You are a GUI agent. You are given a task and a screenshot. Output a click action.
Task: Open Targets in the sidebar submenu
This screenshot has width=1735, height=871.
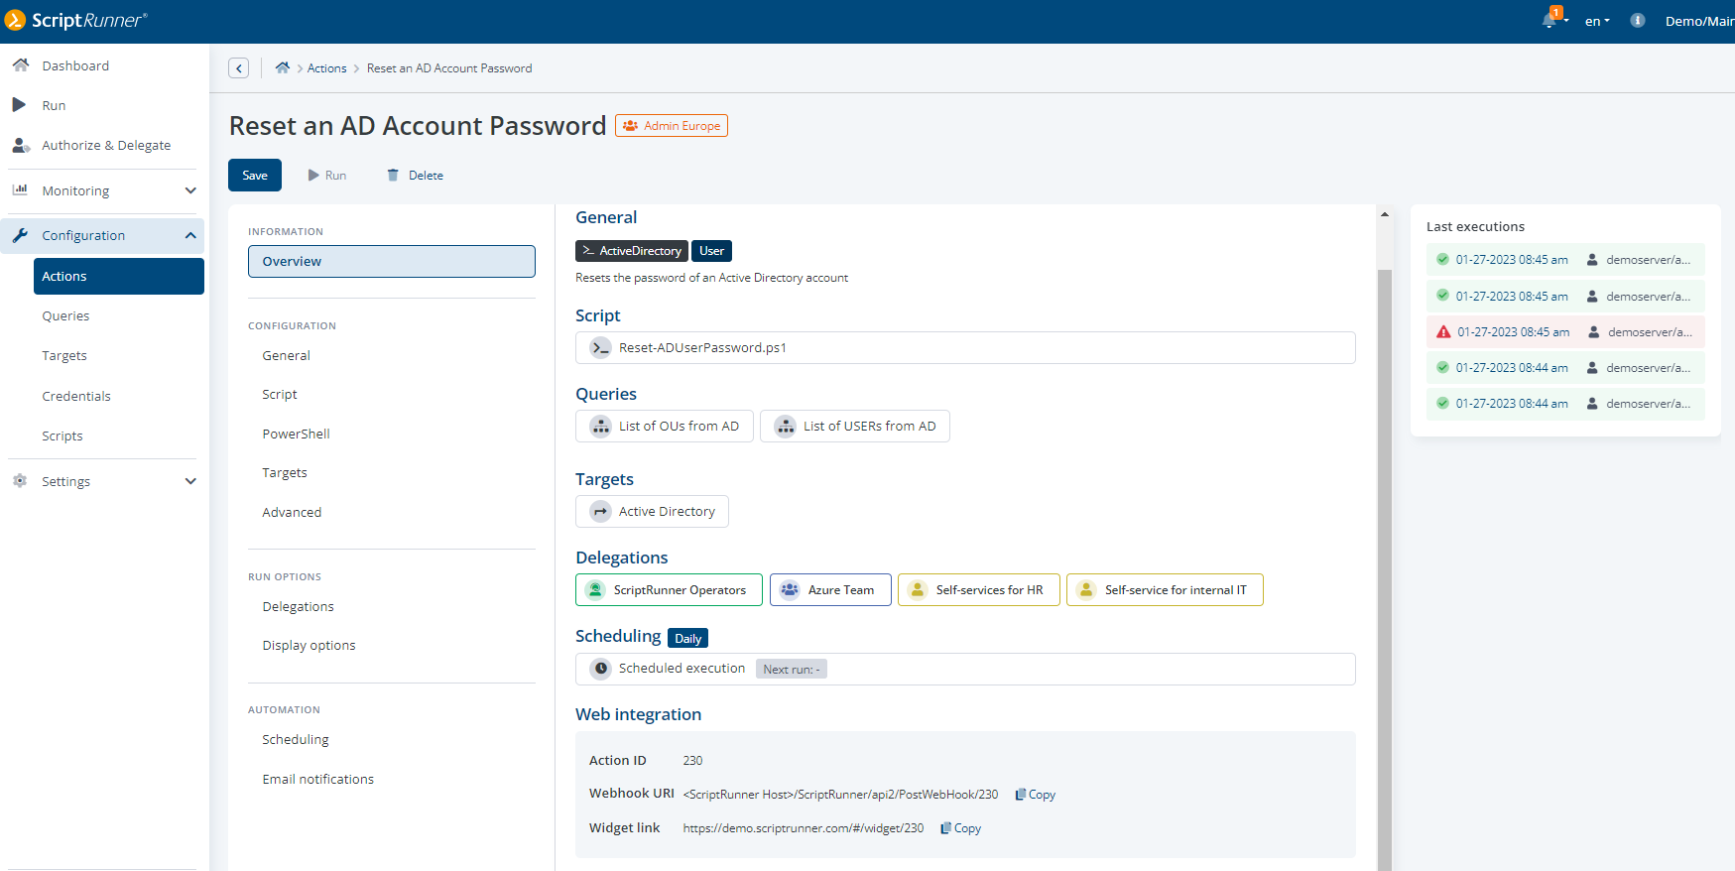pos(64,355)
